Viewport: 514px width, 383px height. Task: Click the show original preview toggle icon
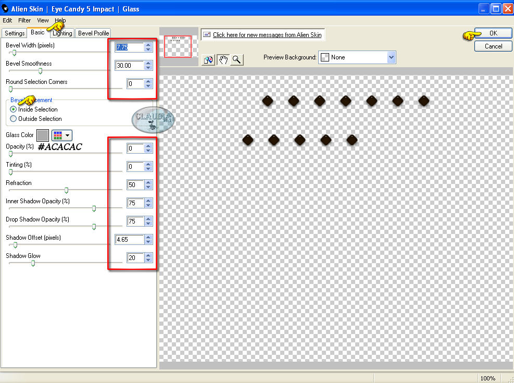(208, 60)
